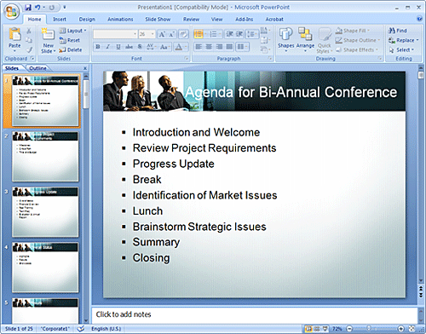Open the Layout dropdown

[72, 31]
